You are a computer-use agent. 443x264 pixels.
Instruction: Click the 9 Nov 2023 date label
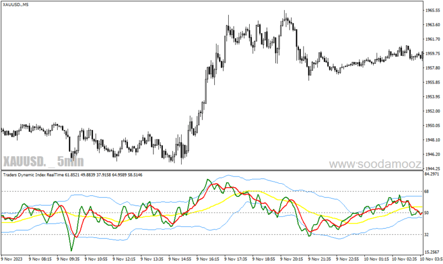[x=12, y=258]
